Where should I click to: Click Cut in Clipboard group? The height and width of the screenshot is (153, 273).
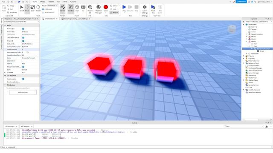pyautogui.click(x=10, y=9)
